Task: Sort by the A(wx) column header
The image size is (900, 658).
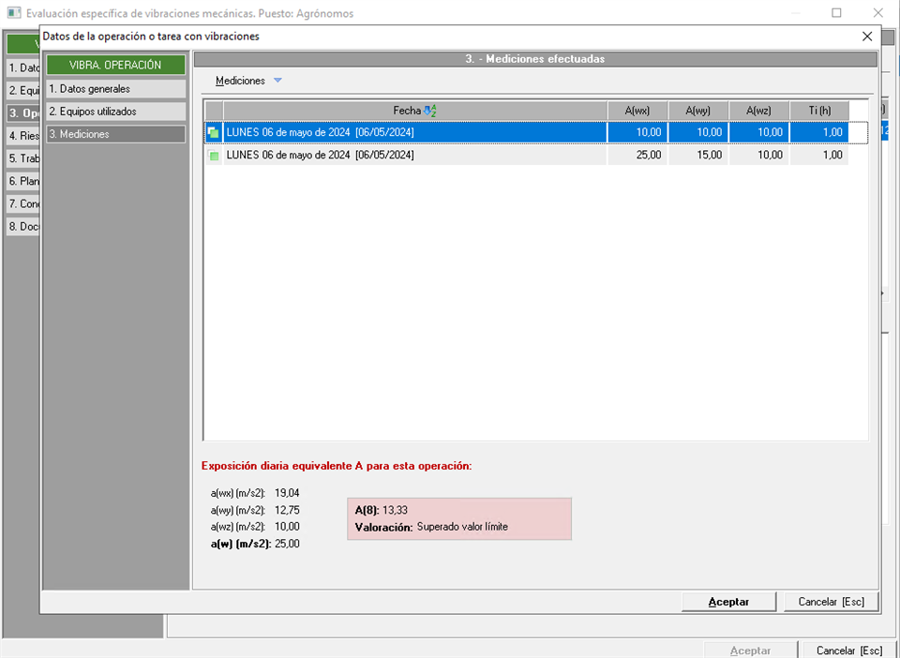Action: pos(637,111)
